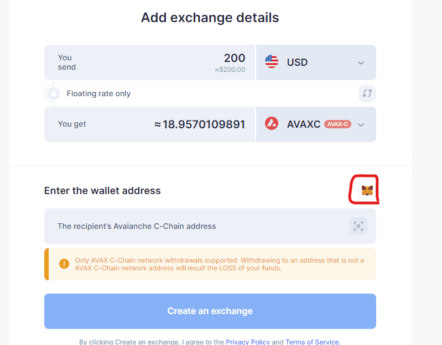Image resolution: width=442 pixels, height=345 pixels.
Task: Click the You send amount field showing 200
Action: tap(150, 62)
